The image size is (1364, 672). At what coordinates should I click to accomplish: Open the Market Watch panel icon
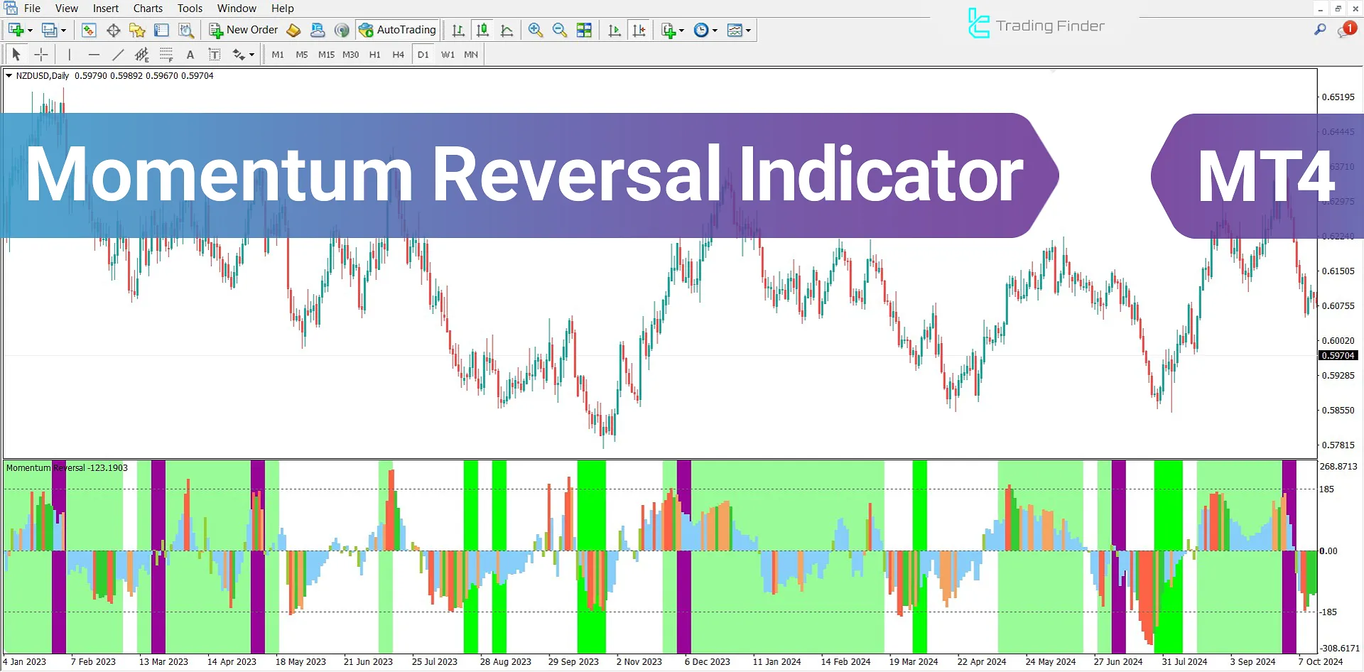[89, 30]
